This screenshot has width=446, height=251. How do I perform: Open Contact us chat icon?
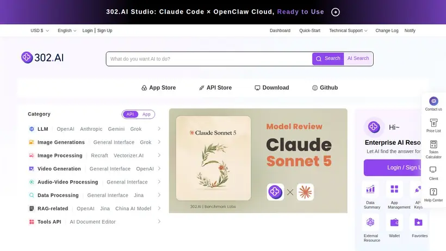coord(433,101)
